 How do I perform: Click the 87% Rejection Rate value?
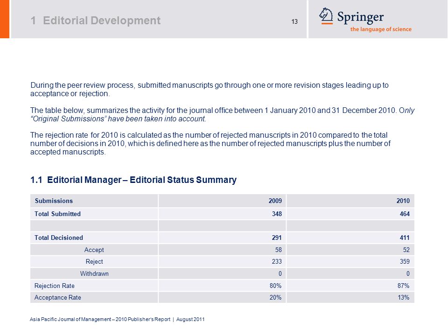[x=403, y=286]
